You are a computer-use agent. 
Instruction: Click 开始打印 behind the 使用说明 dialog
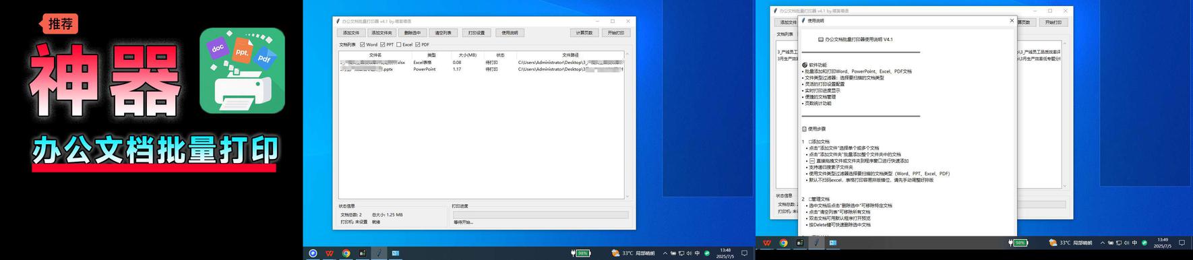(1053, 22)
